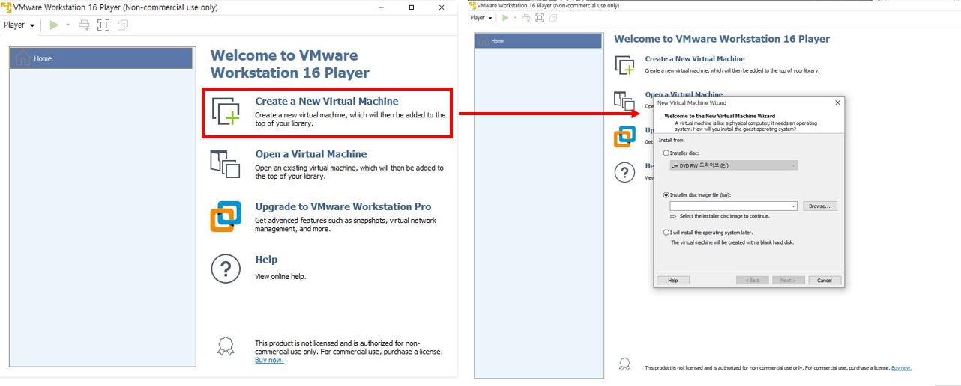Click Open a Virtual Machine icon in left window
961x386 pixels.
225,164
